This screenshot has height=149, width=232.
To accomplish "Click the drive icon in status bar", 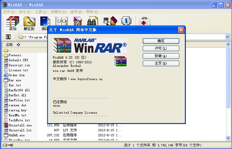I will [x=4, y=145].
